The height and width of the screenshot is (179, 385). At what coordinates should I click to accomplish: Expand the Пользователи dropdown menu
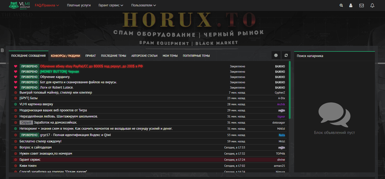pos(143,5)
